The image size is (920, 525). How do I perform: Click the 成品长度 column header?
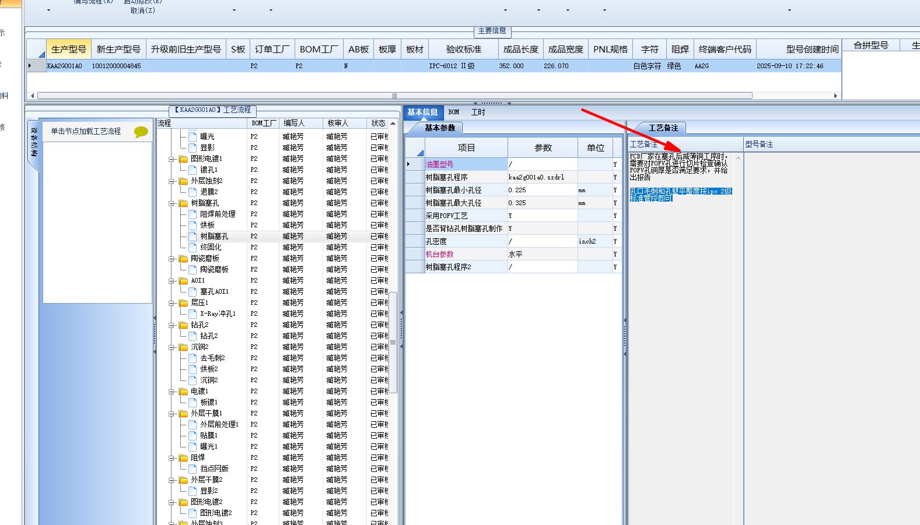pos(521,50)
